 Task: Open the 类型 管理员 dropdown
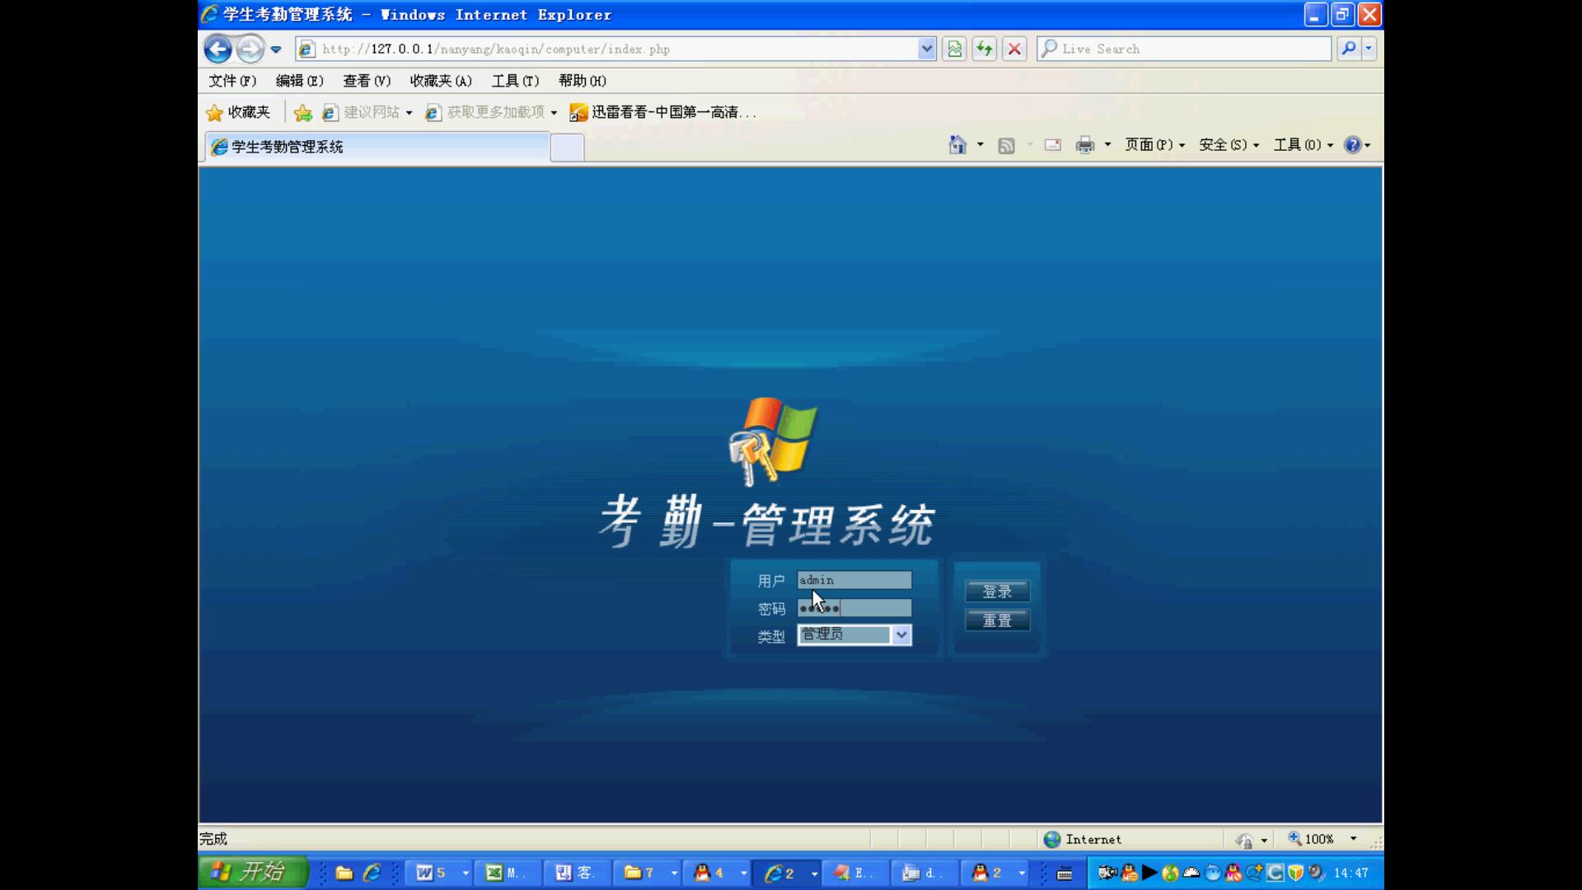[854, 635]
